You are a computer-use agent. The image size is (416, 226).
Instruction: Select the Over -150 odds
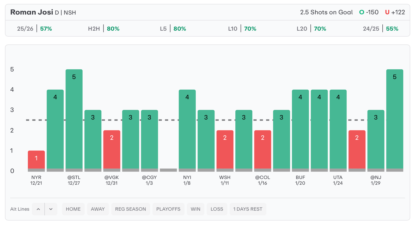(369, 12)
